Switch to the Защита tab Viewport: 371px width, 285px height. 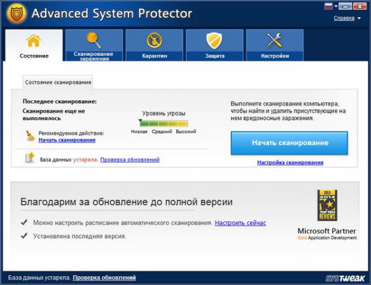pos(215,45)
